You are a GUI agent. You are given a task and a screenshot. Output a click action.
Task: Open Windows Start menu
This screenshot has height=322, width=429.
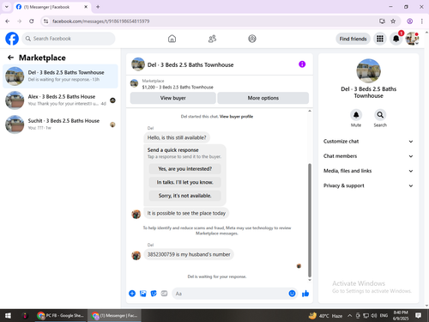8,315
